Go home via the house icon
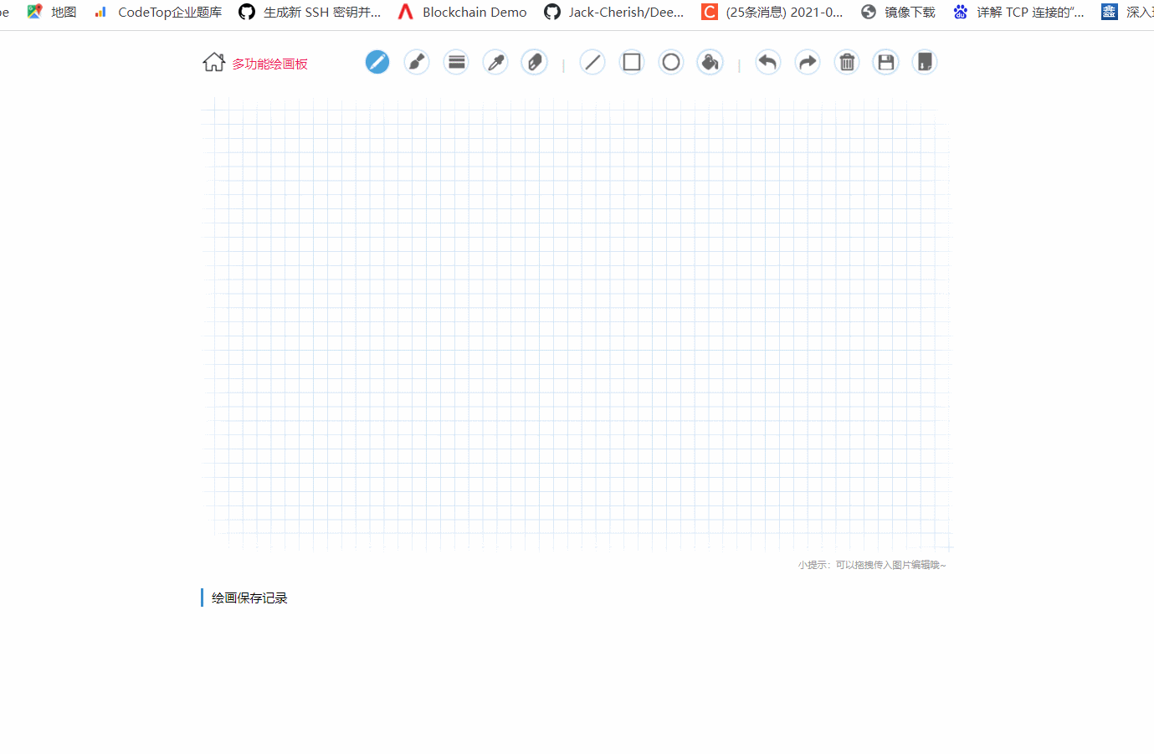The width and height of the screenshot is (1154, 754). pos(213,63)
